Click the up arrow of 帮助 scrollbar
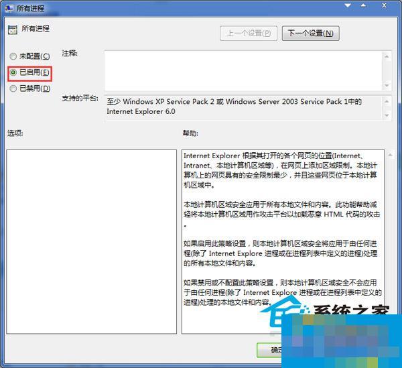Viewport: 402px width, 368px height. pos(390,155)
